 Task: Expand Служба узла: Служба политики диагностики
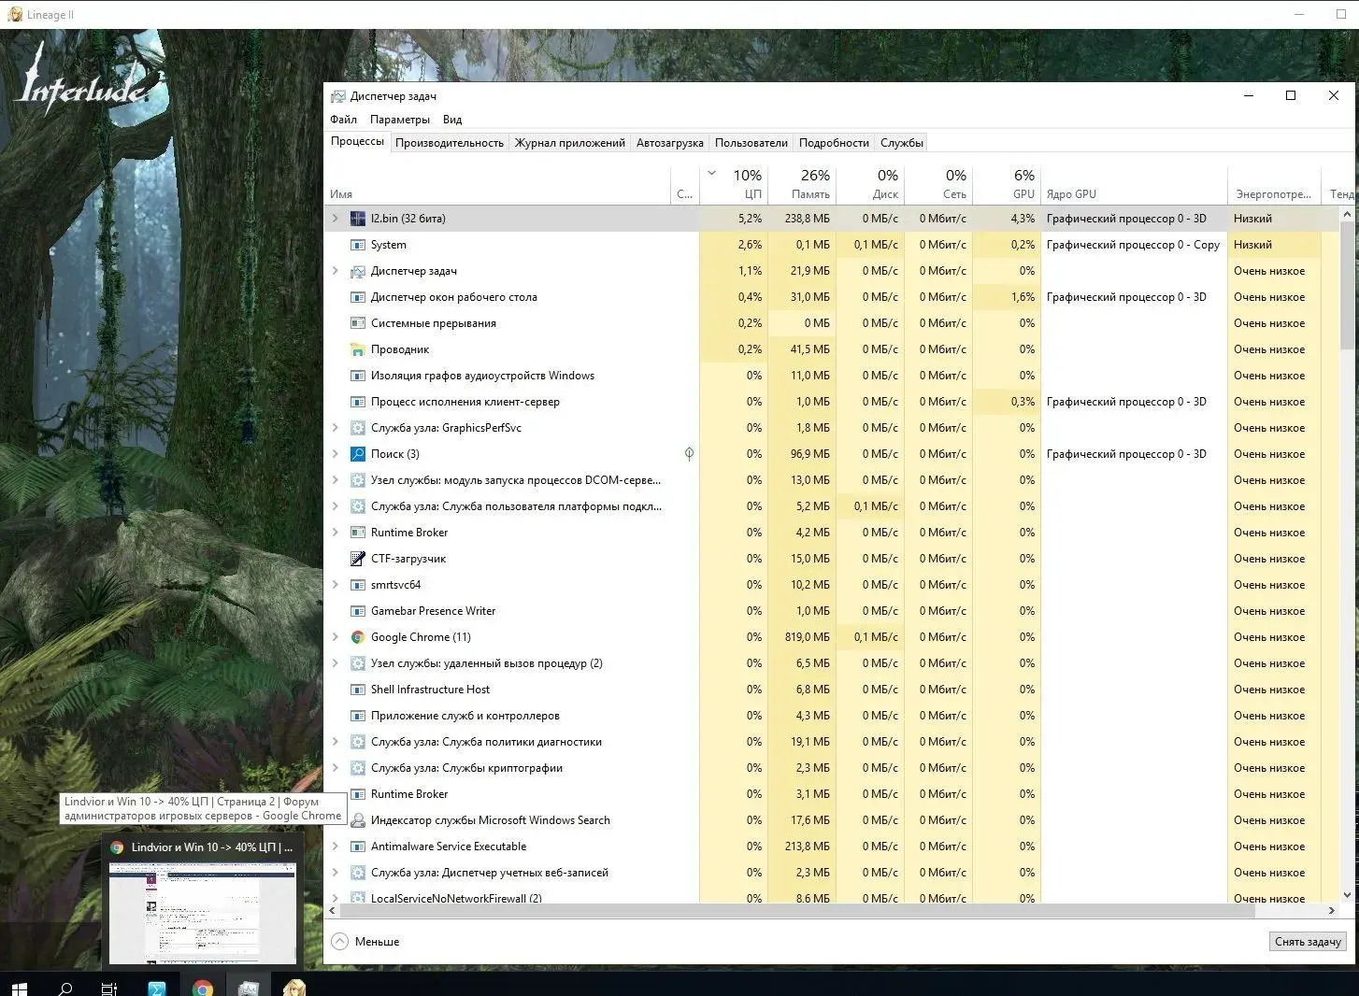pos(336,742)
